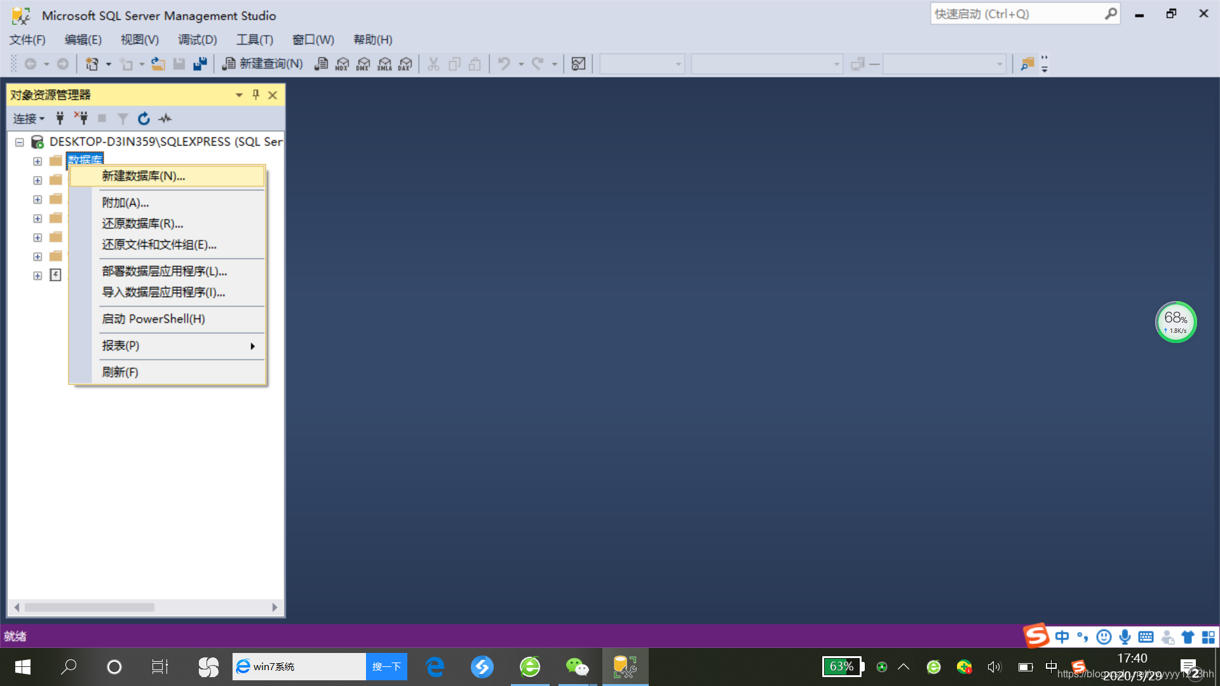Click Sogou IME emoji face icon

point(1104,636)
